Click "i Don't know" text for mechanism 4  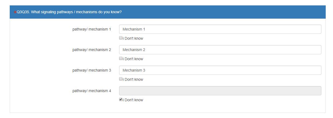tap(133, 100)
